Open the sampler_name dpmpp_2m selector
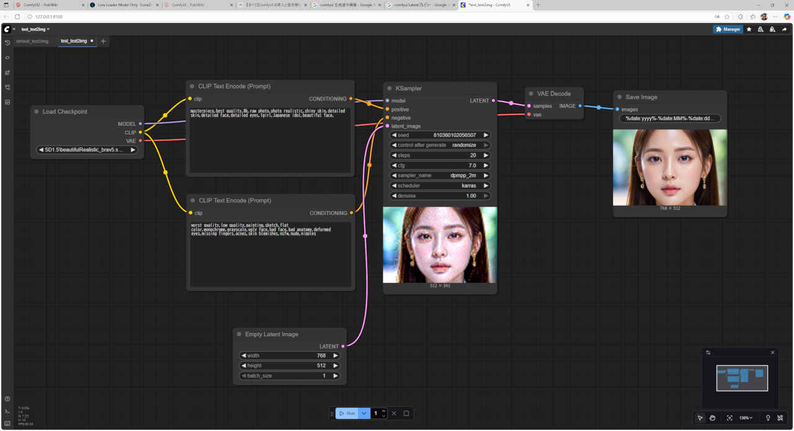Screen dimensions: 794x431 (440, 175)
